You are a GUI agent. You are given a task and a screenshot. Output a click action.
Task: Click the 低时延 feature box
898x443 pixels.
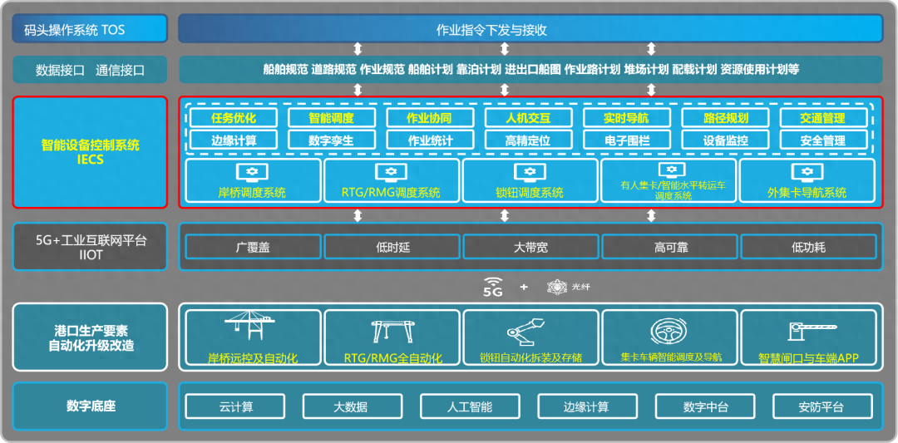pos(391,247)
